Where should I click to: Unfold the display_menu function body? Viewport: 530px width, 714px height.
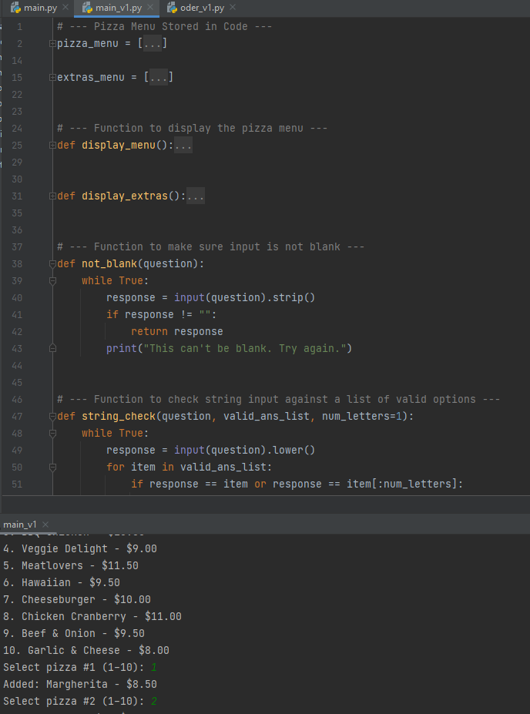(52, 146)
